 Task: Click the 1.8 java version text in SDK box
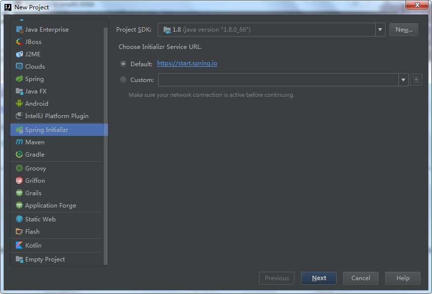(212, 30)
